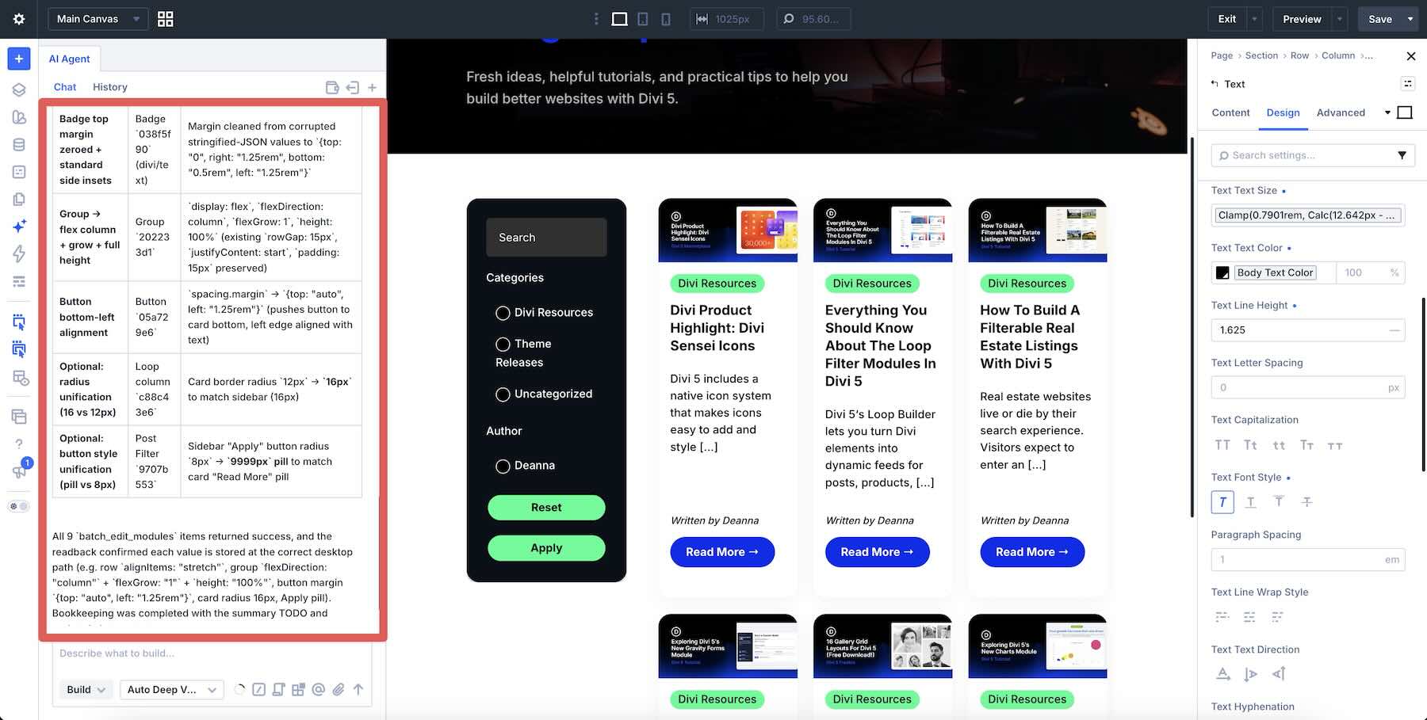Viewport: 1427px width, 720px height.
Task: Switch to the Content tab
Action: (1230, 112)
